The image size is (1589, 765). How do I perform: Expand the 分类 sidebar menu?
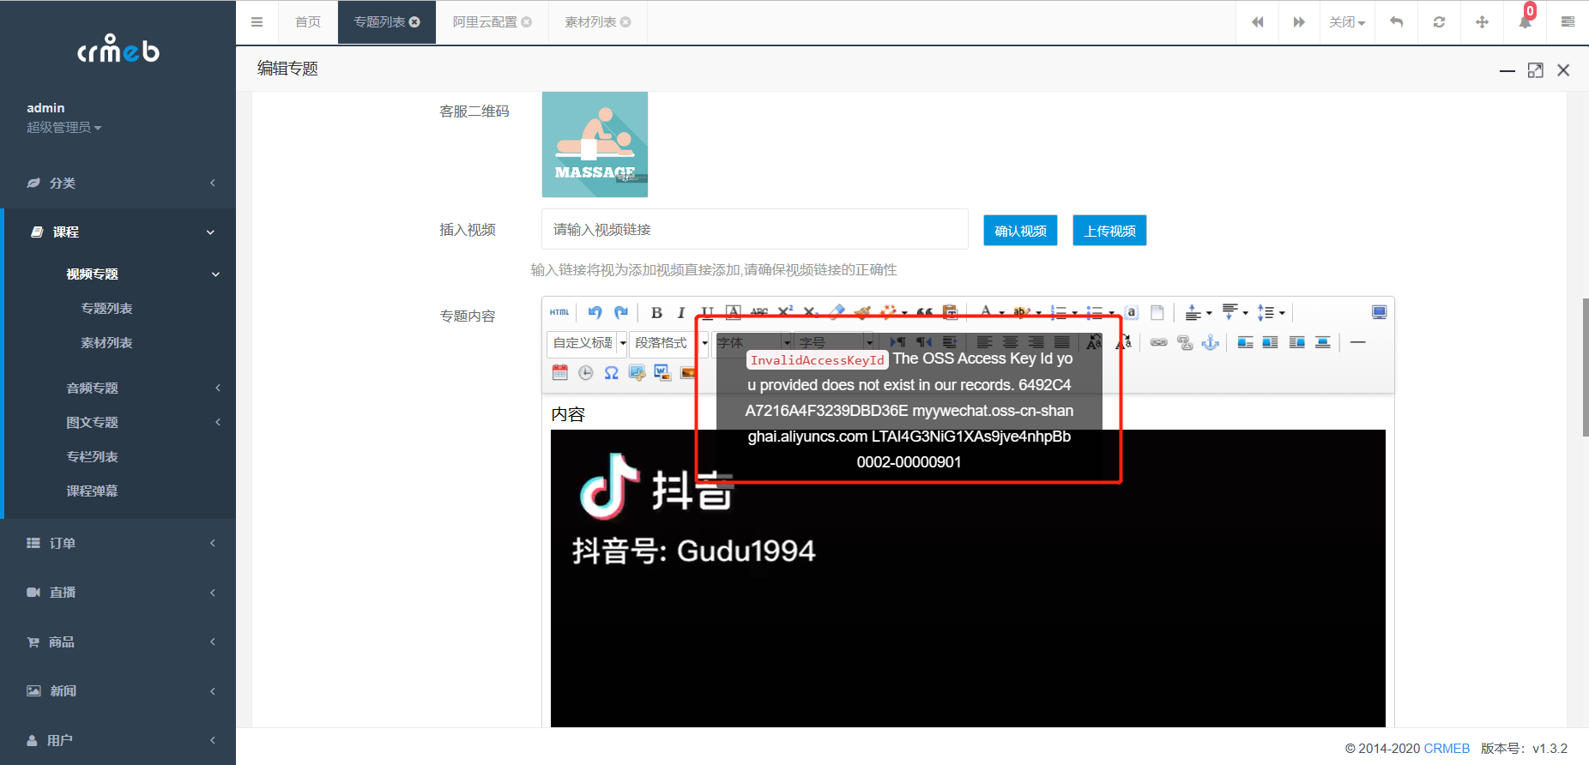[118, 183]
